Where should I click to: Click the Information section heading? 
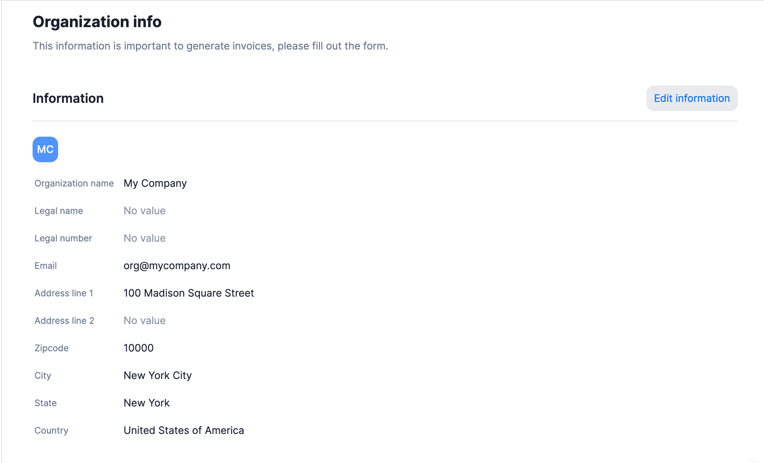pyautogui.click(x=68, y=98)
